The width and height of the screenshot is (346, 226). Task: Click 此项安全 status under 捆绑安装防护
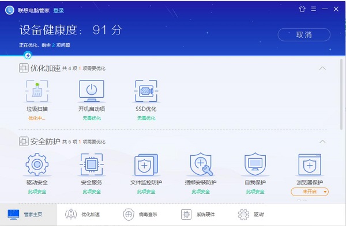[x=201, y=191]
